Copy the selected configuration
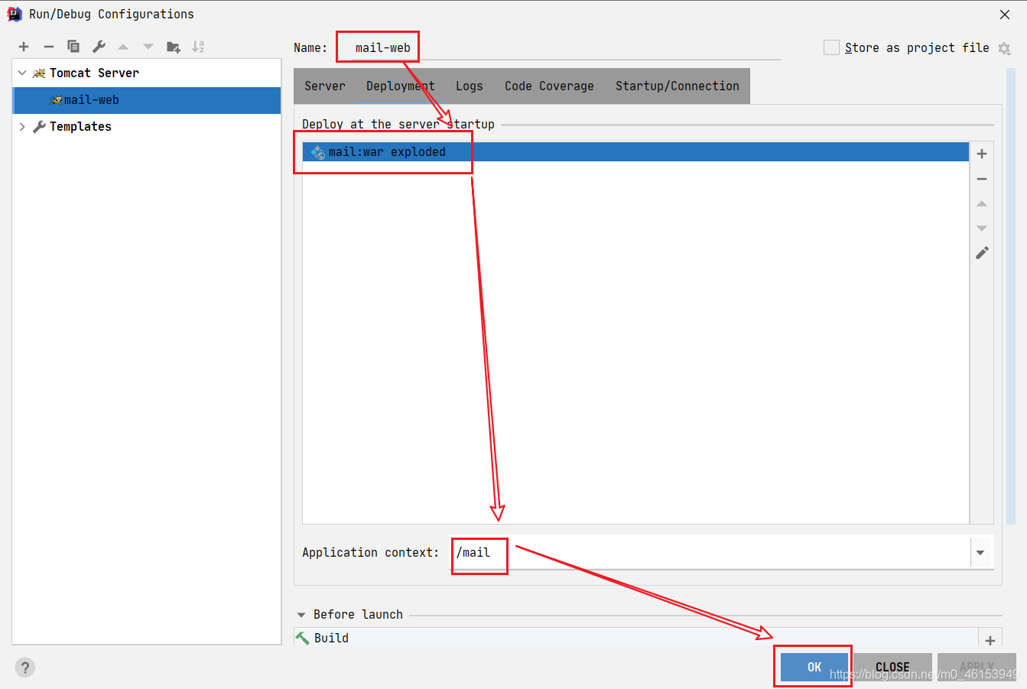Viewport: 1027px width, 689px height. coord(73,47)
